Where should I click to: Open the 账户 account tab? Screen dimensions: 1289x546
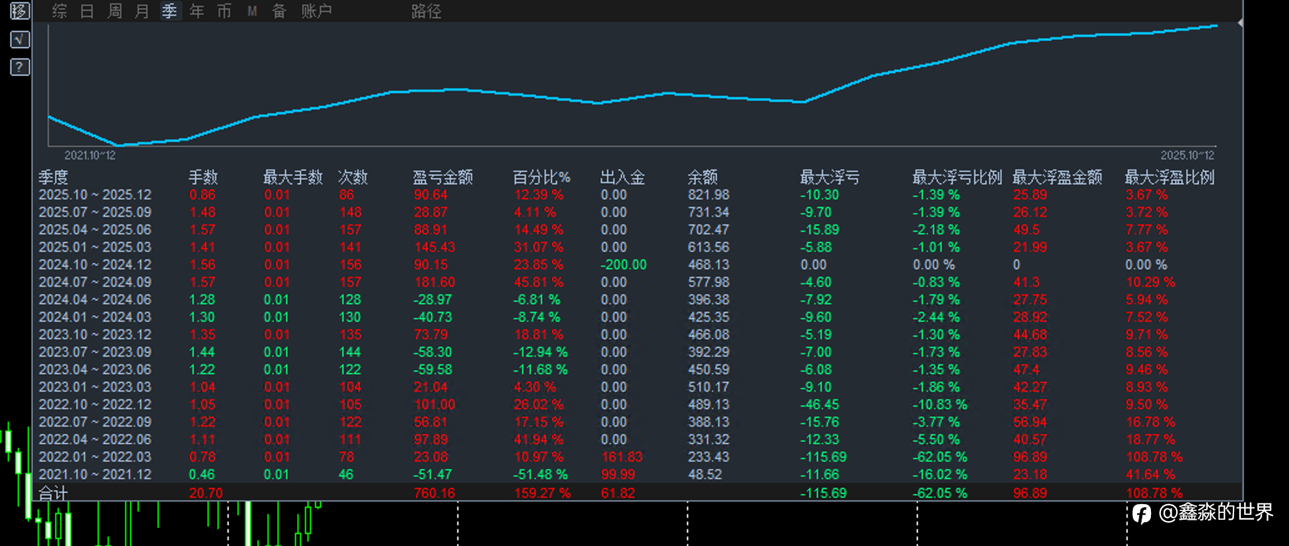(317, 11)
